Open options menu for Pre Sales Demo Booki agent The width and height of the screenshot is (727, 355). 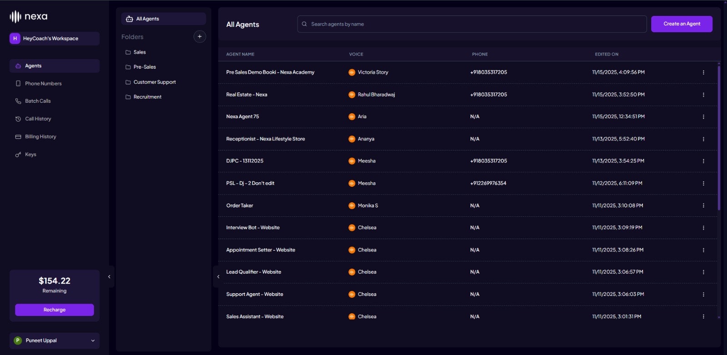(x=703, y=72)
